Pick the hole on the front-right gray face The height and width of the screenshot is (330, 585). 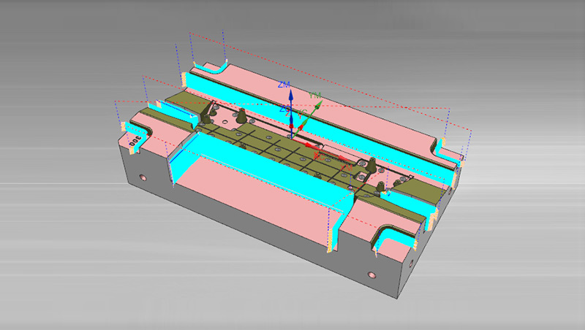click(372, 276)
